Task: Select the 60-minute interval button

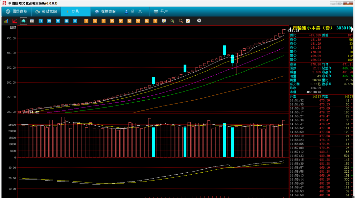Action: coord(129,21)
